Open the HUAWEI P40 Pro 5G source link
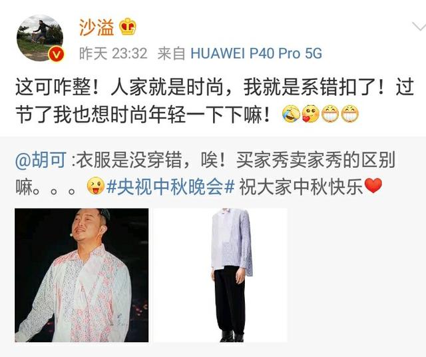 (256, 53)
